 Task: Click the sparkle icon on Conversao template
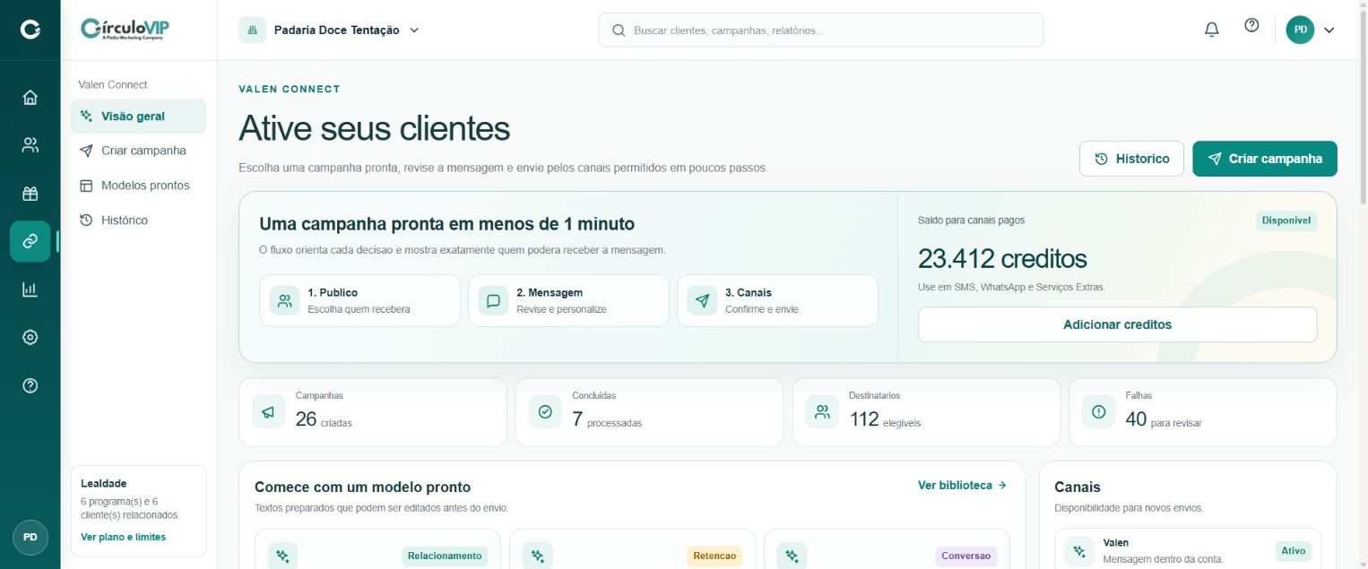pos(792,556)
